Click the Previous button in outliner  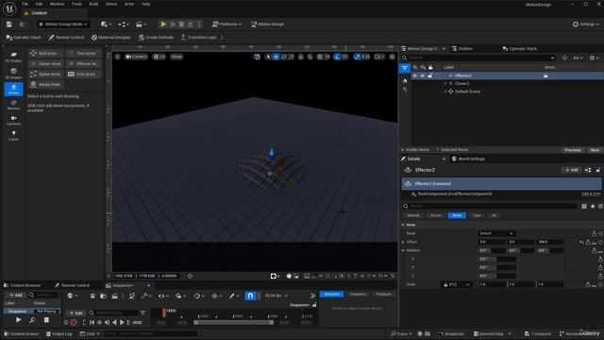[x=573, y=150]
